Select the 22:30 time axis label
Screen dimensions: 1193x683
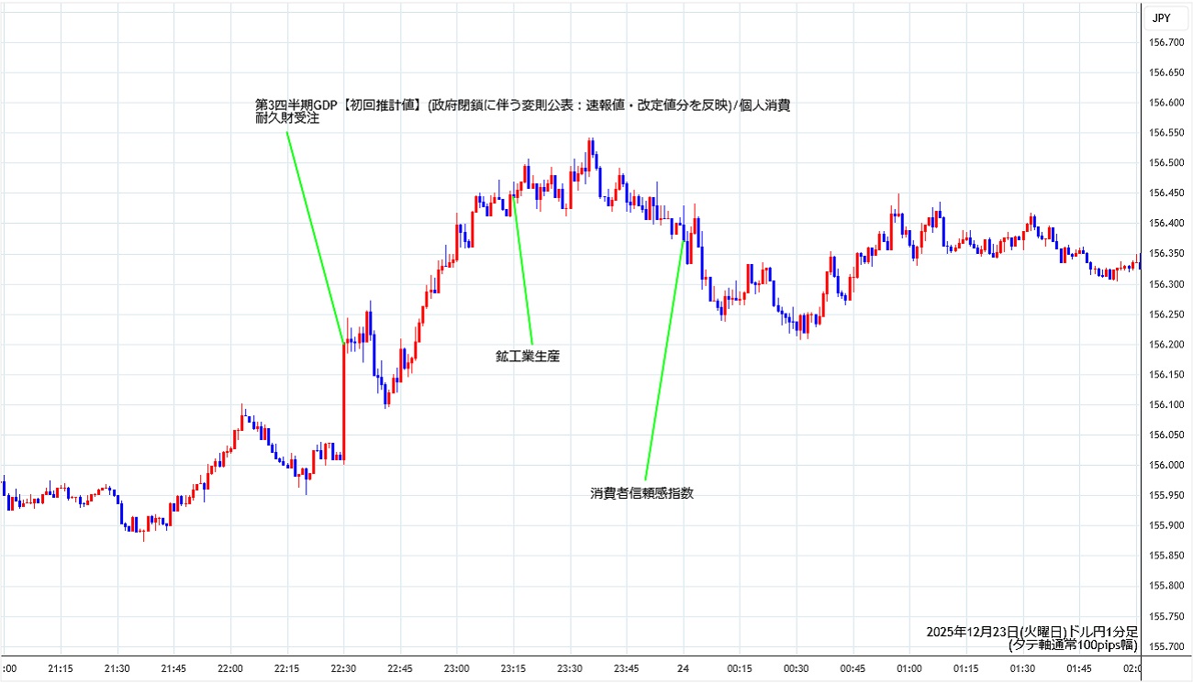343,668
